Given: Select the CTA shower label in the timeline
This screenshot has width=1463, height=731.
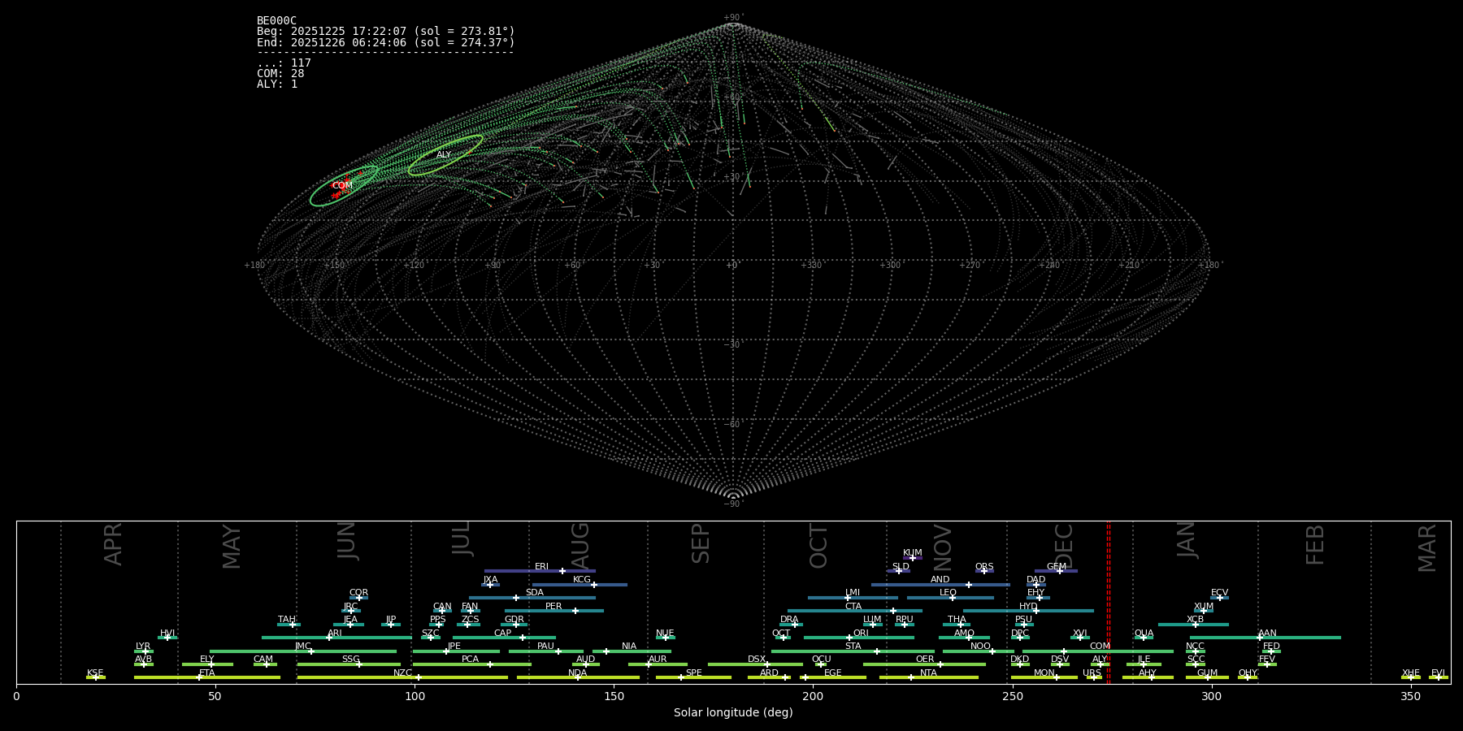Looking at the screenshot, I should click(853, 607).
